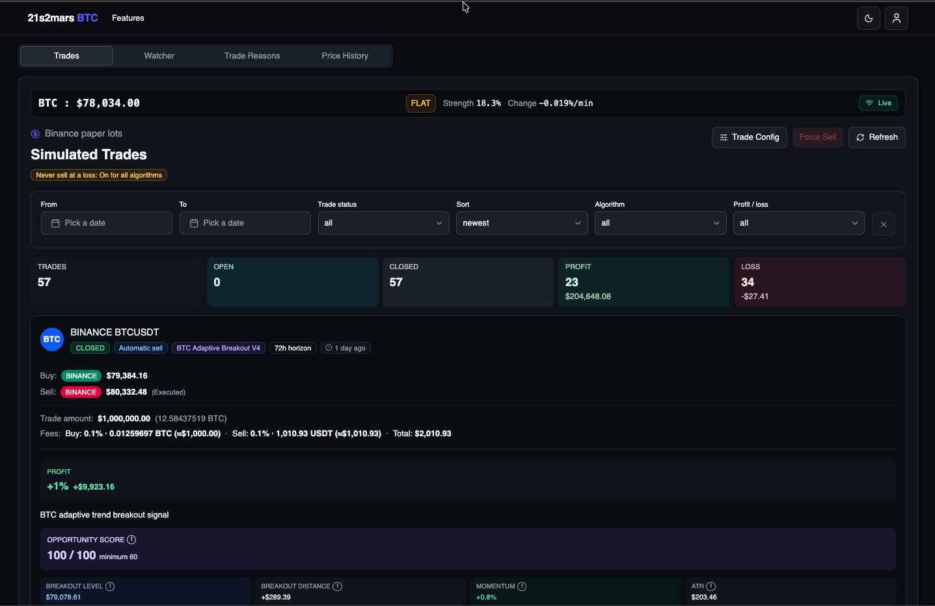This screenshot has height=606, width=935.
Task: Open the Trade status dropdown
Action: pyautogui.click(x=383, y=223)
